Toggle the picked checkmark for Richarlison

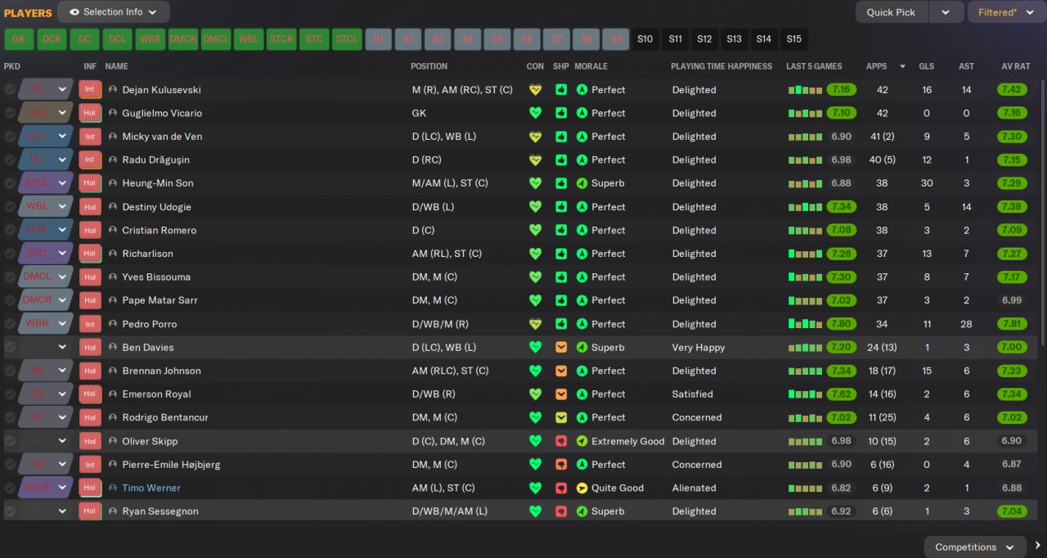(10, 254)
